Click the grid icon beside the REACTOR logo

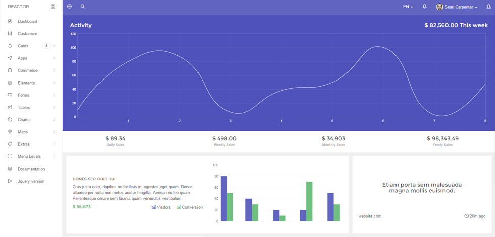(x=53, y=6)
